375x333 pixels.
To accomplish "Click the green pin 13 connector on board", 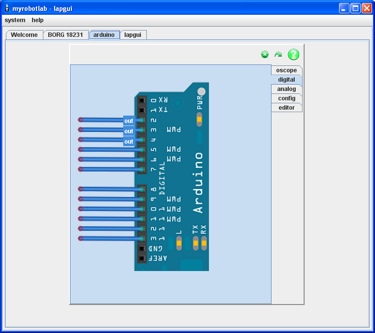I will 142,239.
